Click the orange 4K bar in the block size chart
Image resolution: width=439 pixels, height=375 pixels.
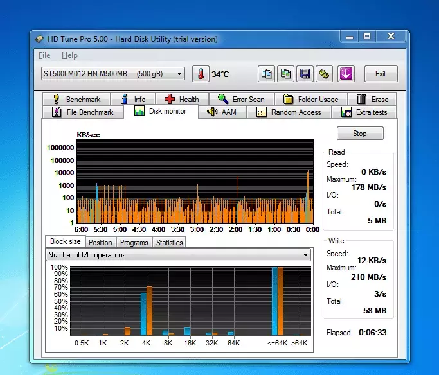[x=149, y=310]
